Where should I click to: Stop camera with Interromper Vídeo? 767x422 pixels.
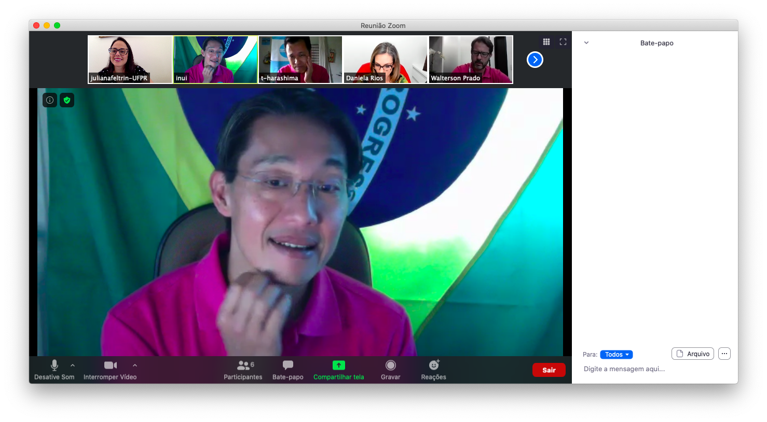110,370
